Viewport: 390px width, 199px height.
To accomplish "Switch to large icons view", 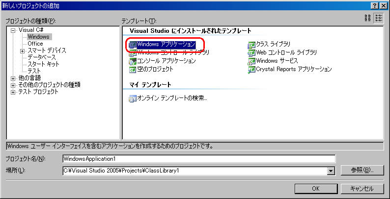I will (368, 18).
